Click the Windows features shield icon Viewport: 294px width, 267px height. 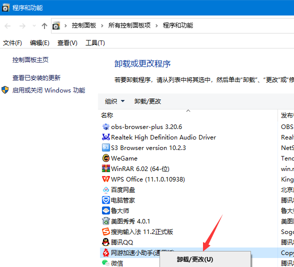[5, 90]
